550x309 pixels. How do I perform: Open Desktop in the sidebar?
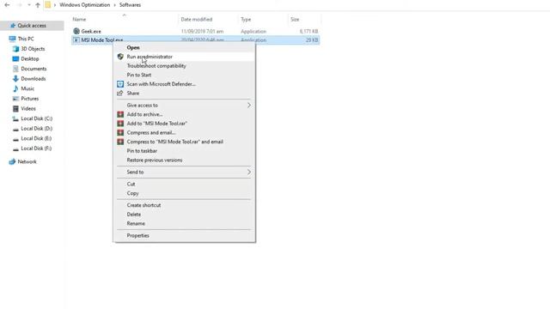pos(30,58)
